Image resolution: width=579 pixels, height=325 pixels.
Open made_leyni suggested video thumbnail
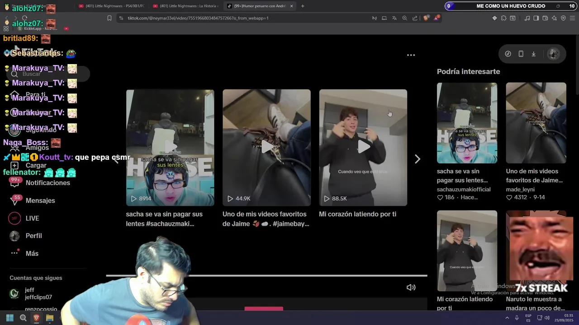click(x=536, y=123)
